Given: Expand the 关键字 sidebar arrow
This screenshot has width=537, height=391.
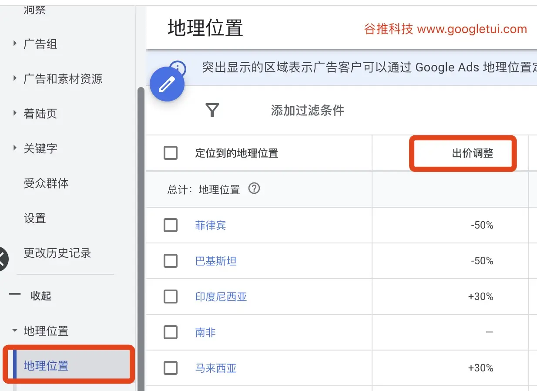Looking at the screenshot, I should tap(15, 148).
